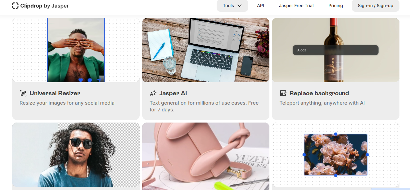Open the Tools dropdown menu

(232, 6)
